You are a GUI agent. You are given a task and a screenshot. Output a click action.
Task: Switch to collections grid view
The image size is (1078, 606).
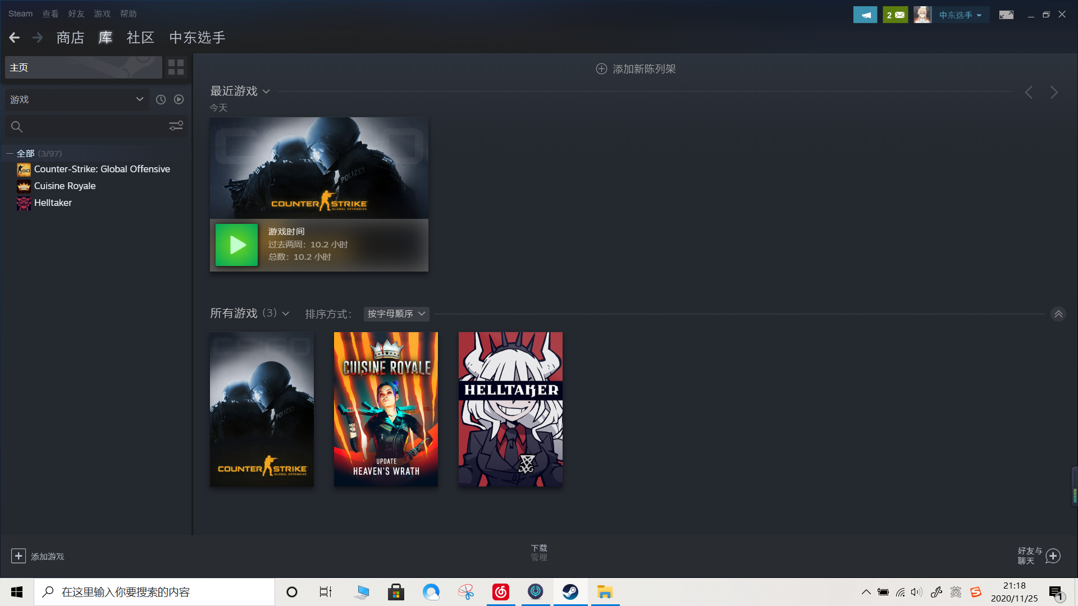(x=176, y=67)
